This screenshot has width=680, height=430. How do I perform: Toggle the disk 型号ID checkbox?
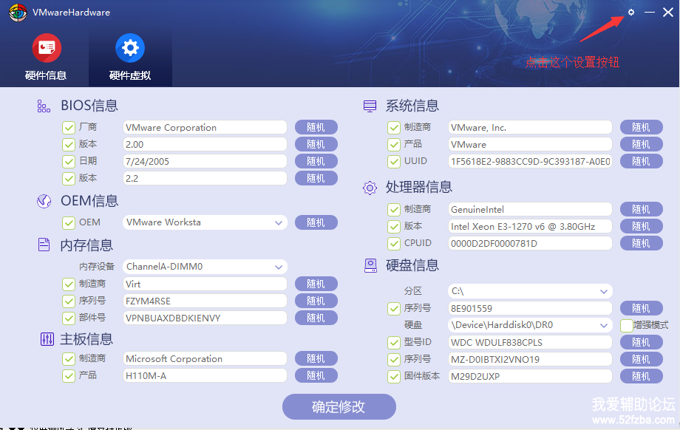tap(394, 342)
